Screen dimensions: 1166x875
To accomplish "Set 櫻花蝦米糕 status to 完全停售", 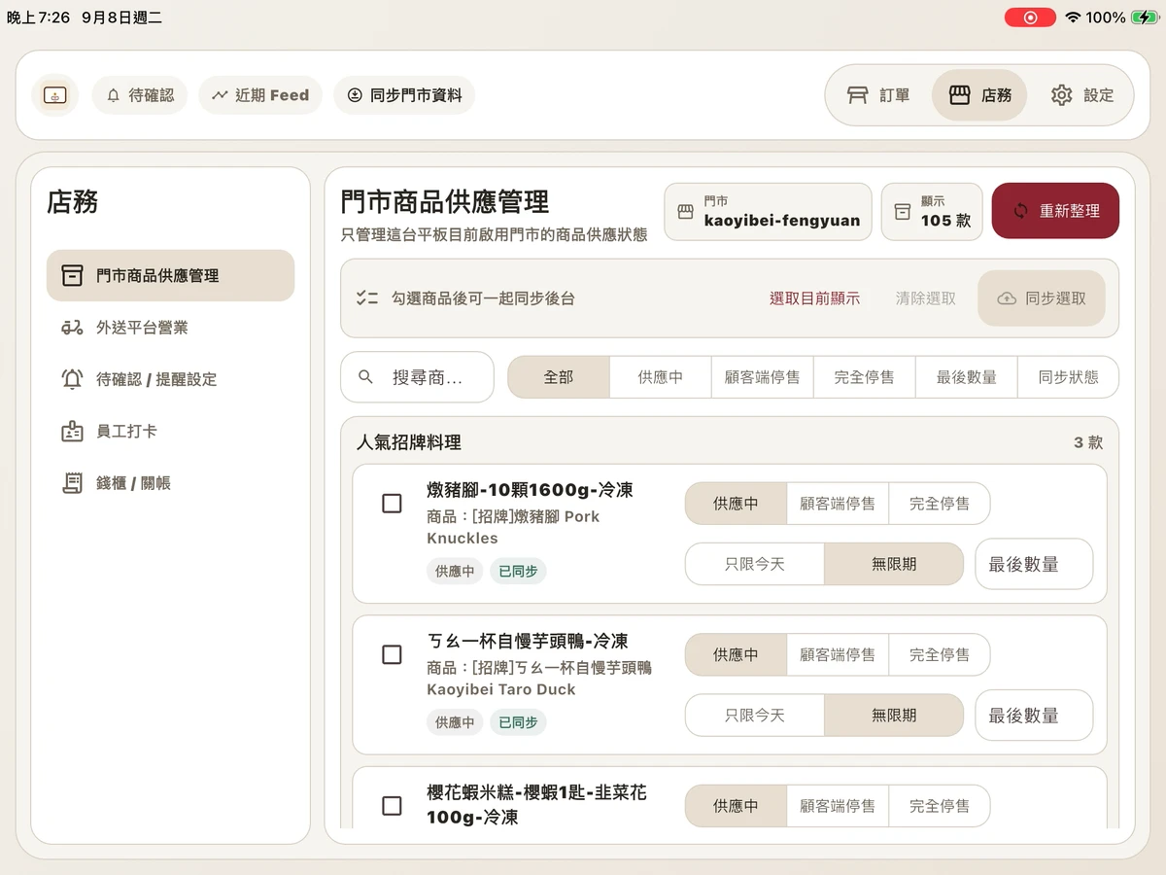I will point(940,806).
